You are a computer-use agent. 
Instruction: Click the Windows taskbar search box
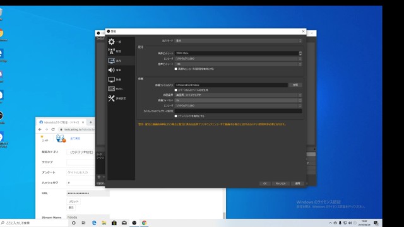tap(35, 223)
